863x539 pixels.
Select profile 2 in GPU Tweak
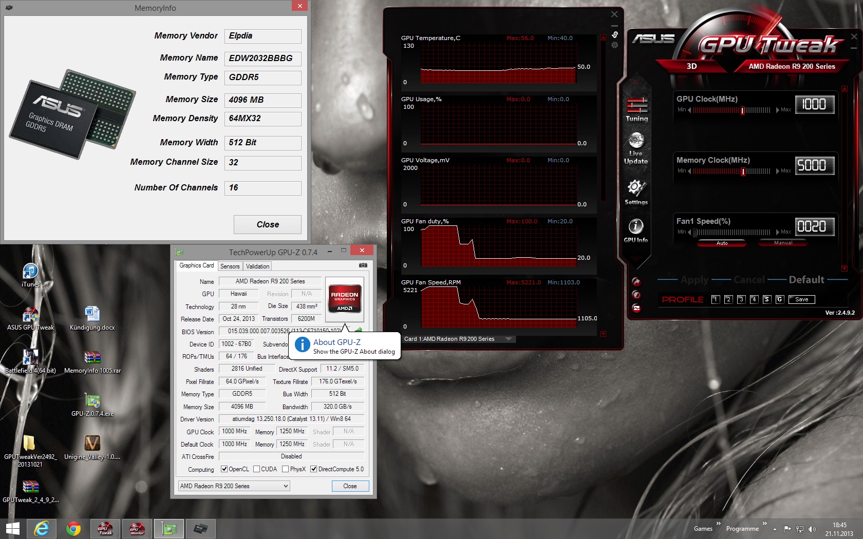(728, 299)
